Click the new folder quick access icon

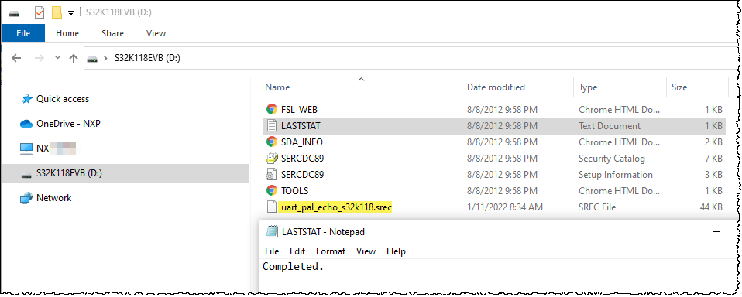(57, 12)
